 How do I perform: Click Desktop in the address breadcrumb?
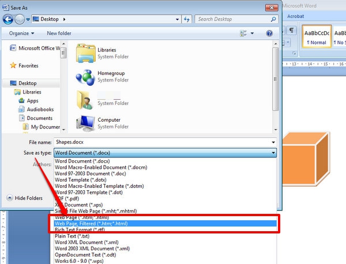click(50, 19)
